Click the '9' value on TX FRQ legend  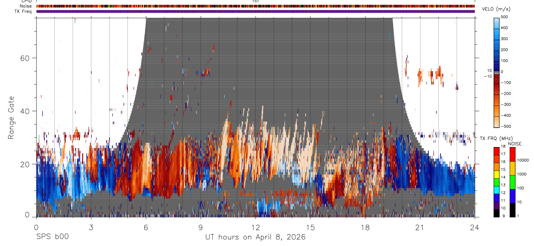click(504, 216)
